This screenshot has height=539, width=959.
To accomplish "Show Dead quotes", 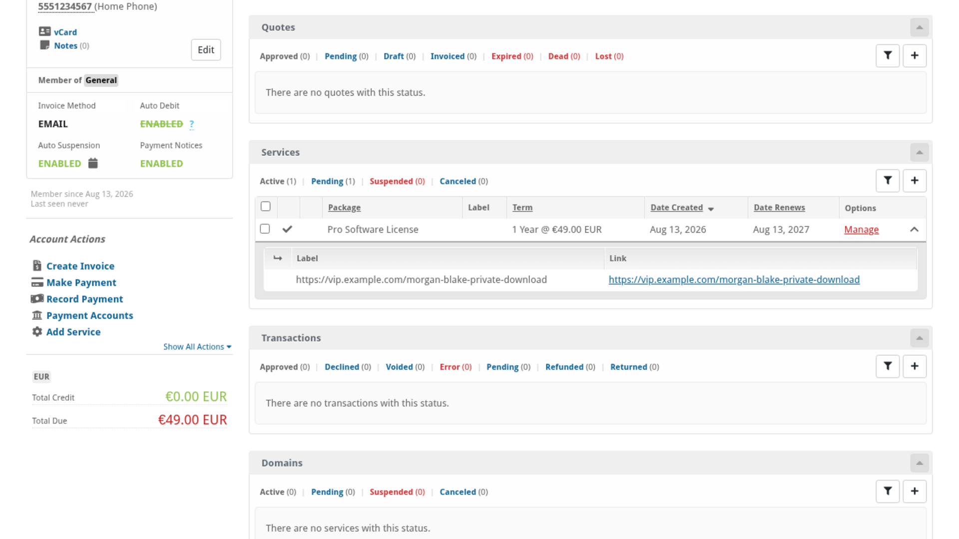I will coord(564,56).
